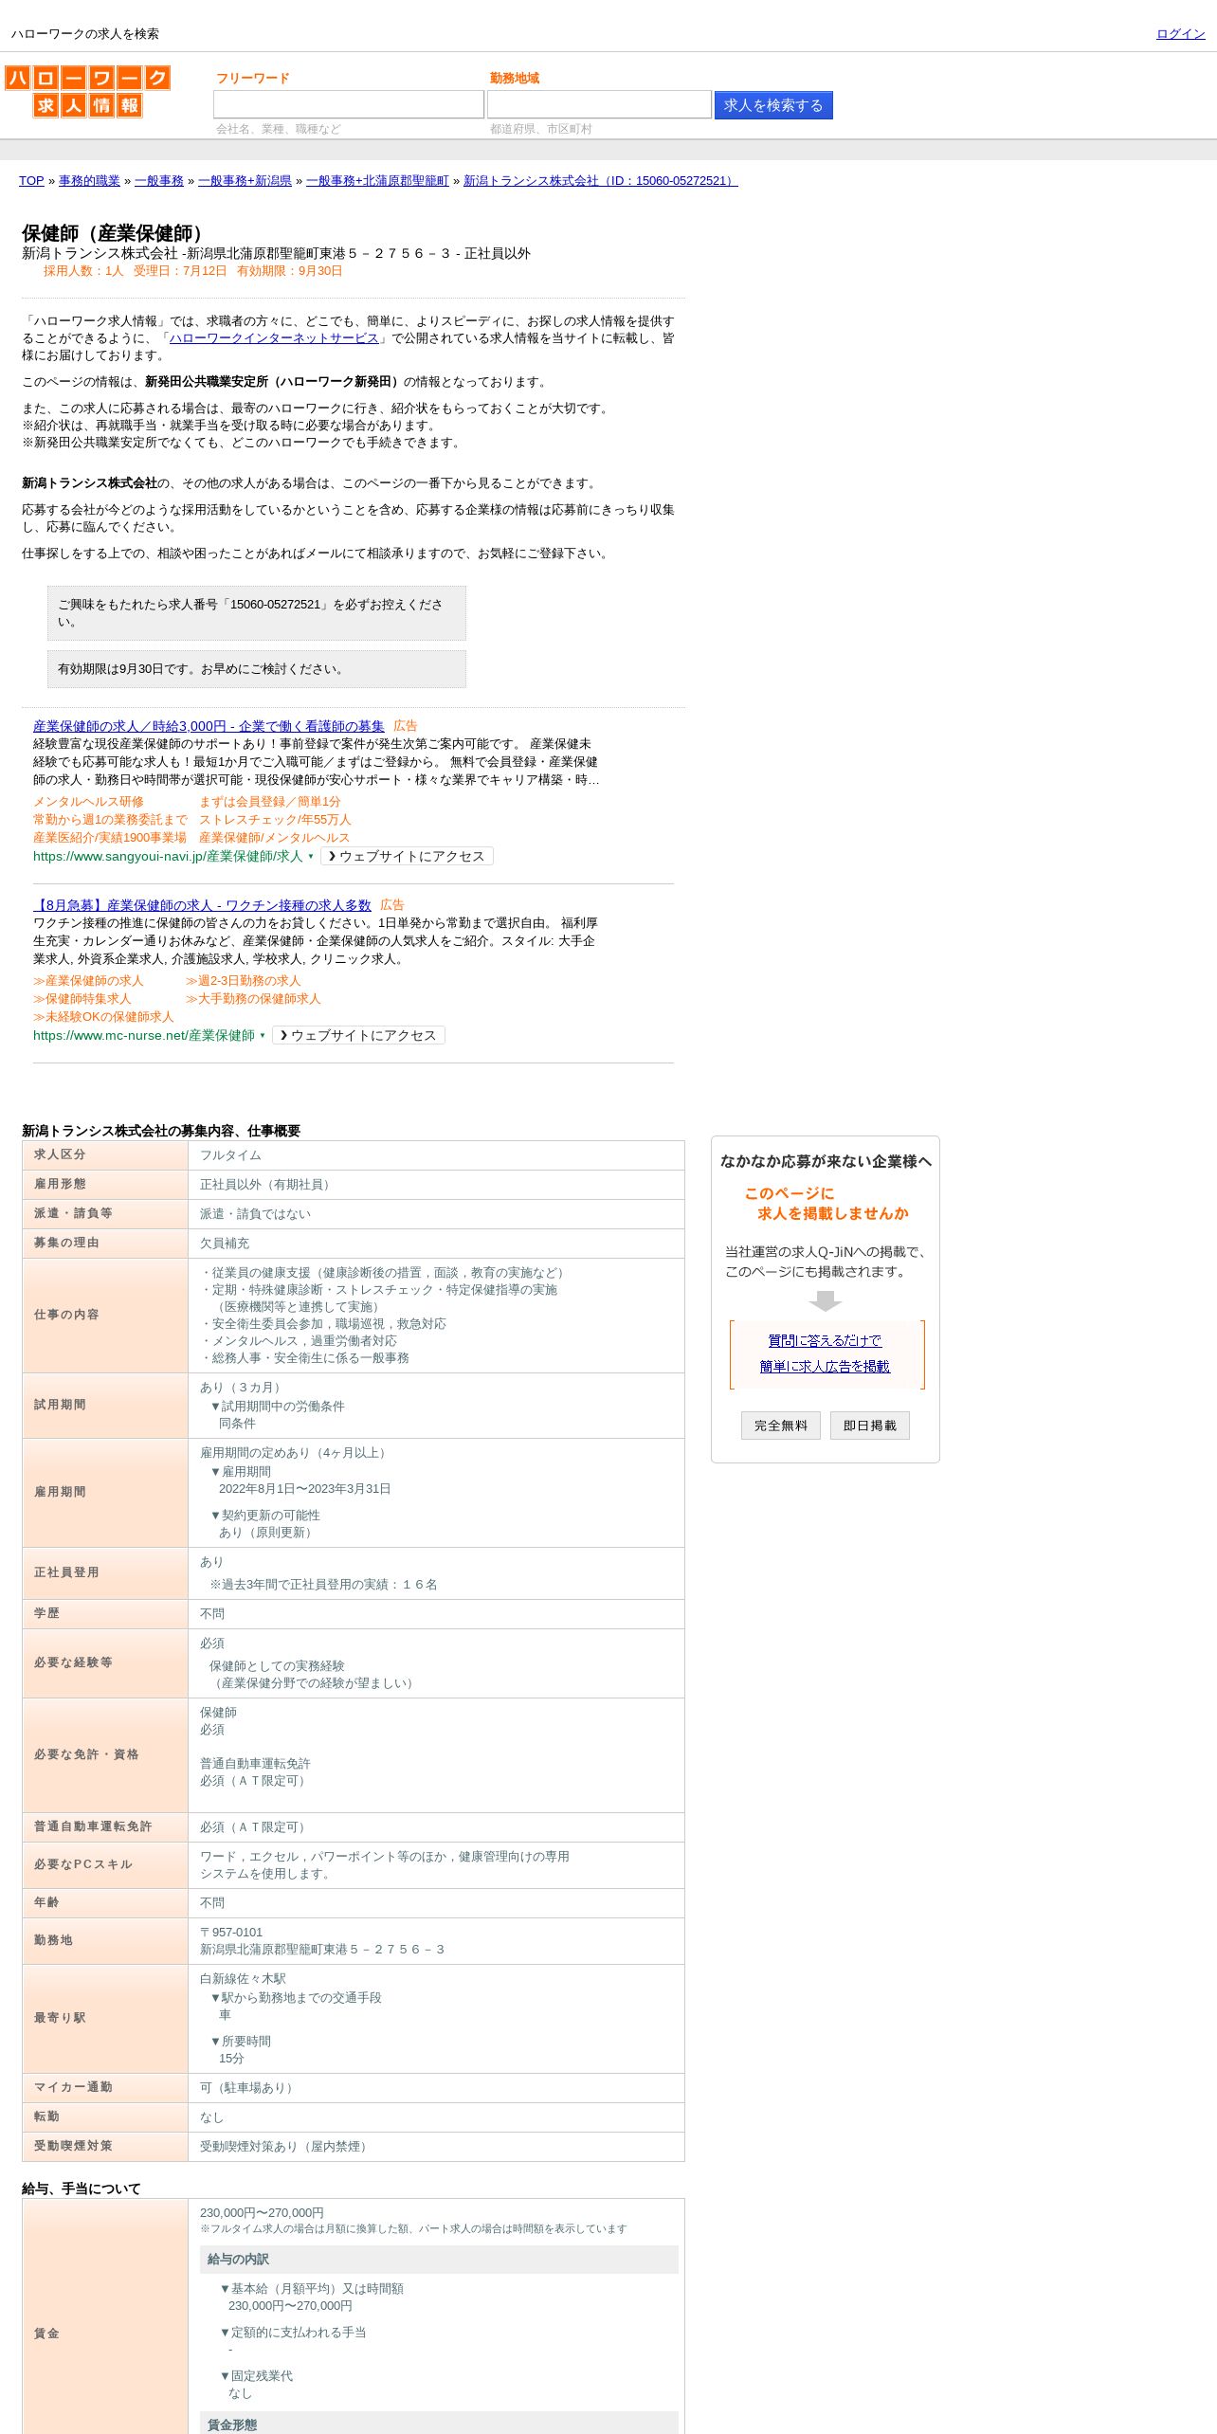Click 常勤から週1の業務委託まで sitelink
Image resolution: width=1217 pixels, height=2434 pixels.
pos(110,820)
